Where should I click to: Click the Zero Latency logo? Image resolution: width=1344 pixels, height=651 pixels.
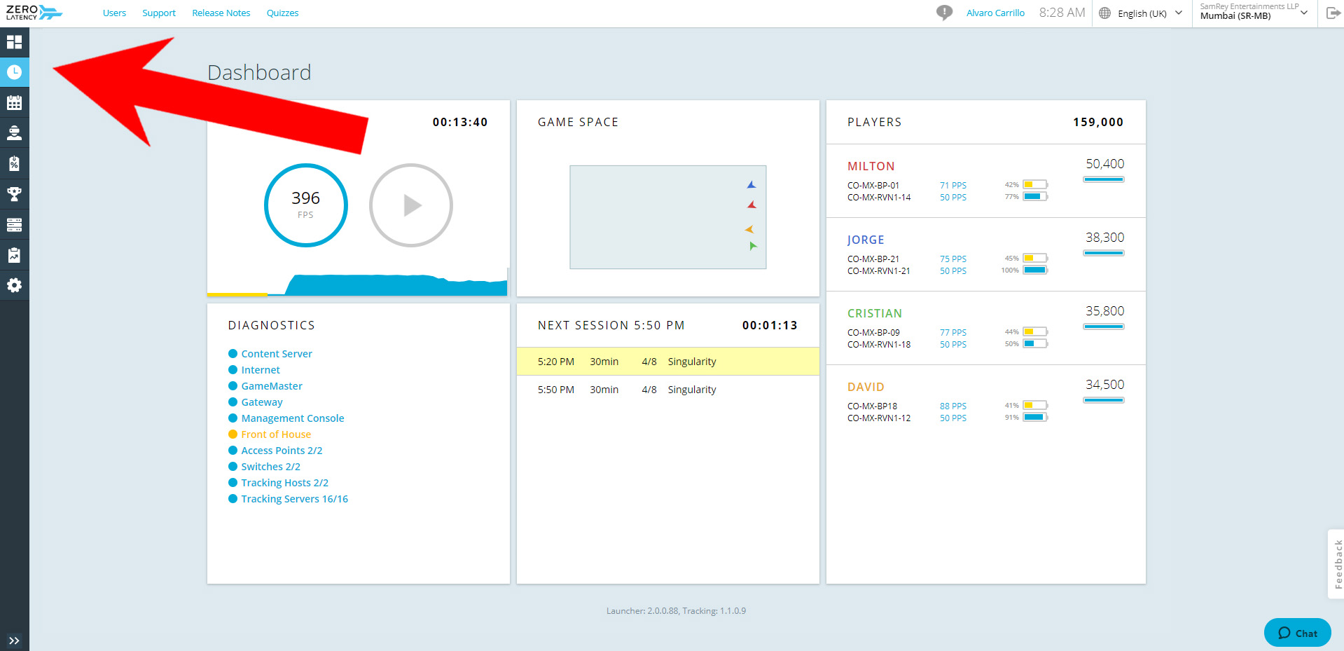click(34, 13)
